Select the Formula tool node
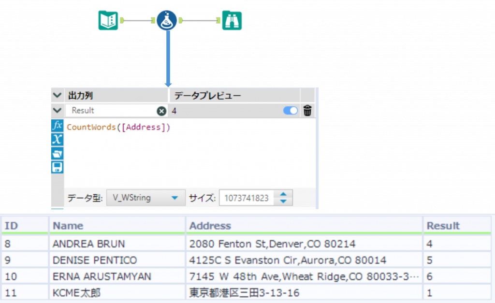This screenshot has width=495, height=303. click(166, 20)
